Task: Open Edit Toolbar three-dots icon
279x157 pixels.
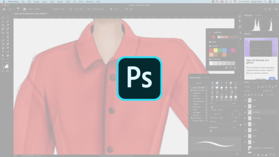Action: pyautogui.click(x=8, y=59)
